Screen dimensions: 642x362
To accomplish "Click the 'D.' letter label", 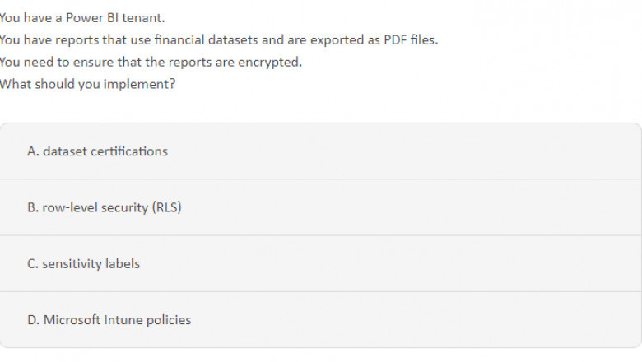I will click(x=33, y=319).
